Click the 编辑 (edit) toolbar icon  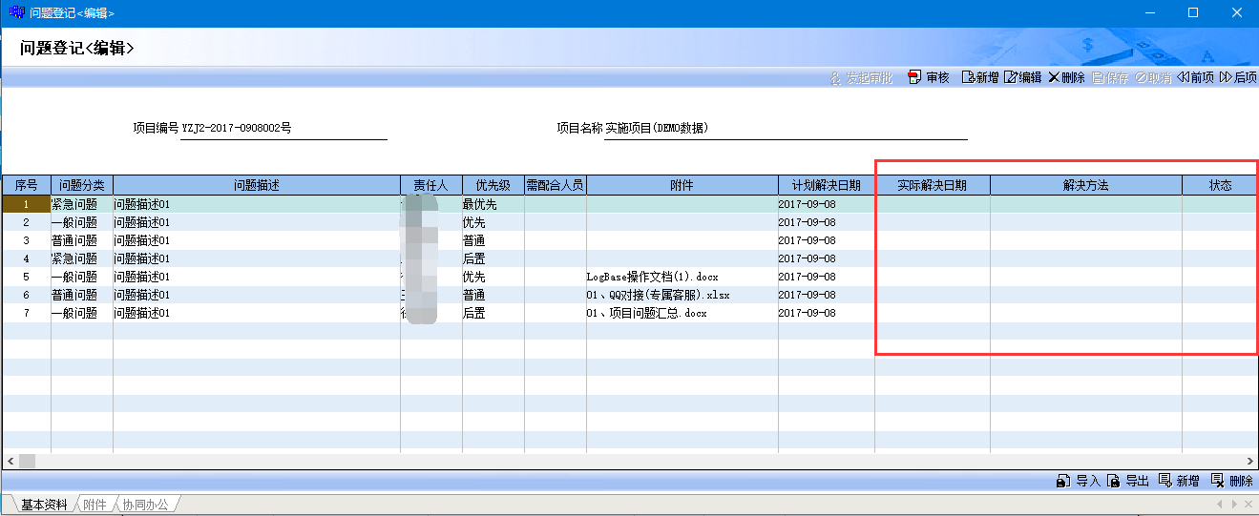pyautogui.click(x=1022, y=77)
